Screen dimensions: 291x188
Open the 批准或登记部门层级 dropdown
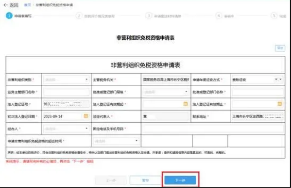click(x=166, y=92)
